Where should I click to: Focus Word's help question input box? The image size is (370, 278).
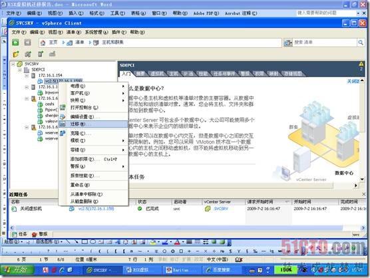pos(326,13)
